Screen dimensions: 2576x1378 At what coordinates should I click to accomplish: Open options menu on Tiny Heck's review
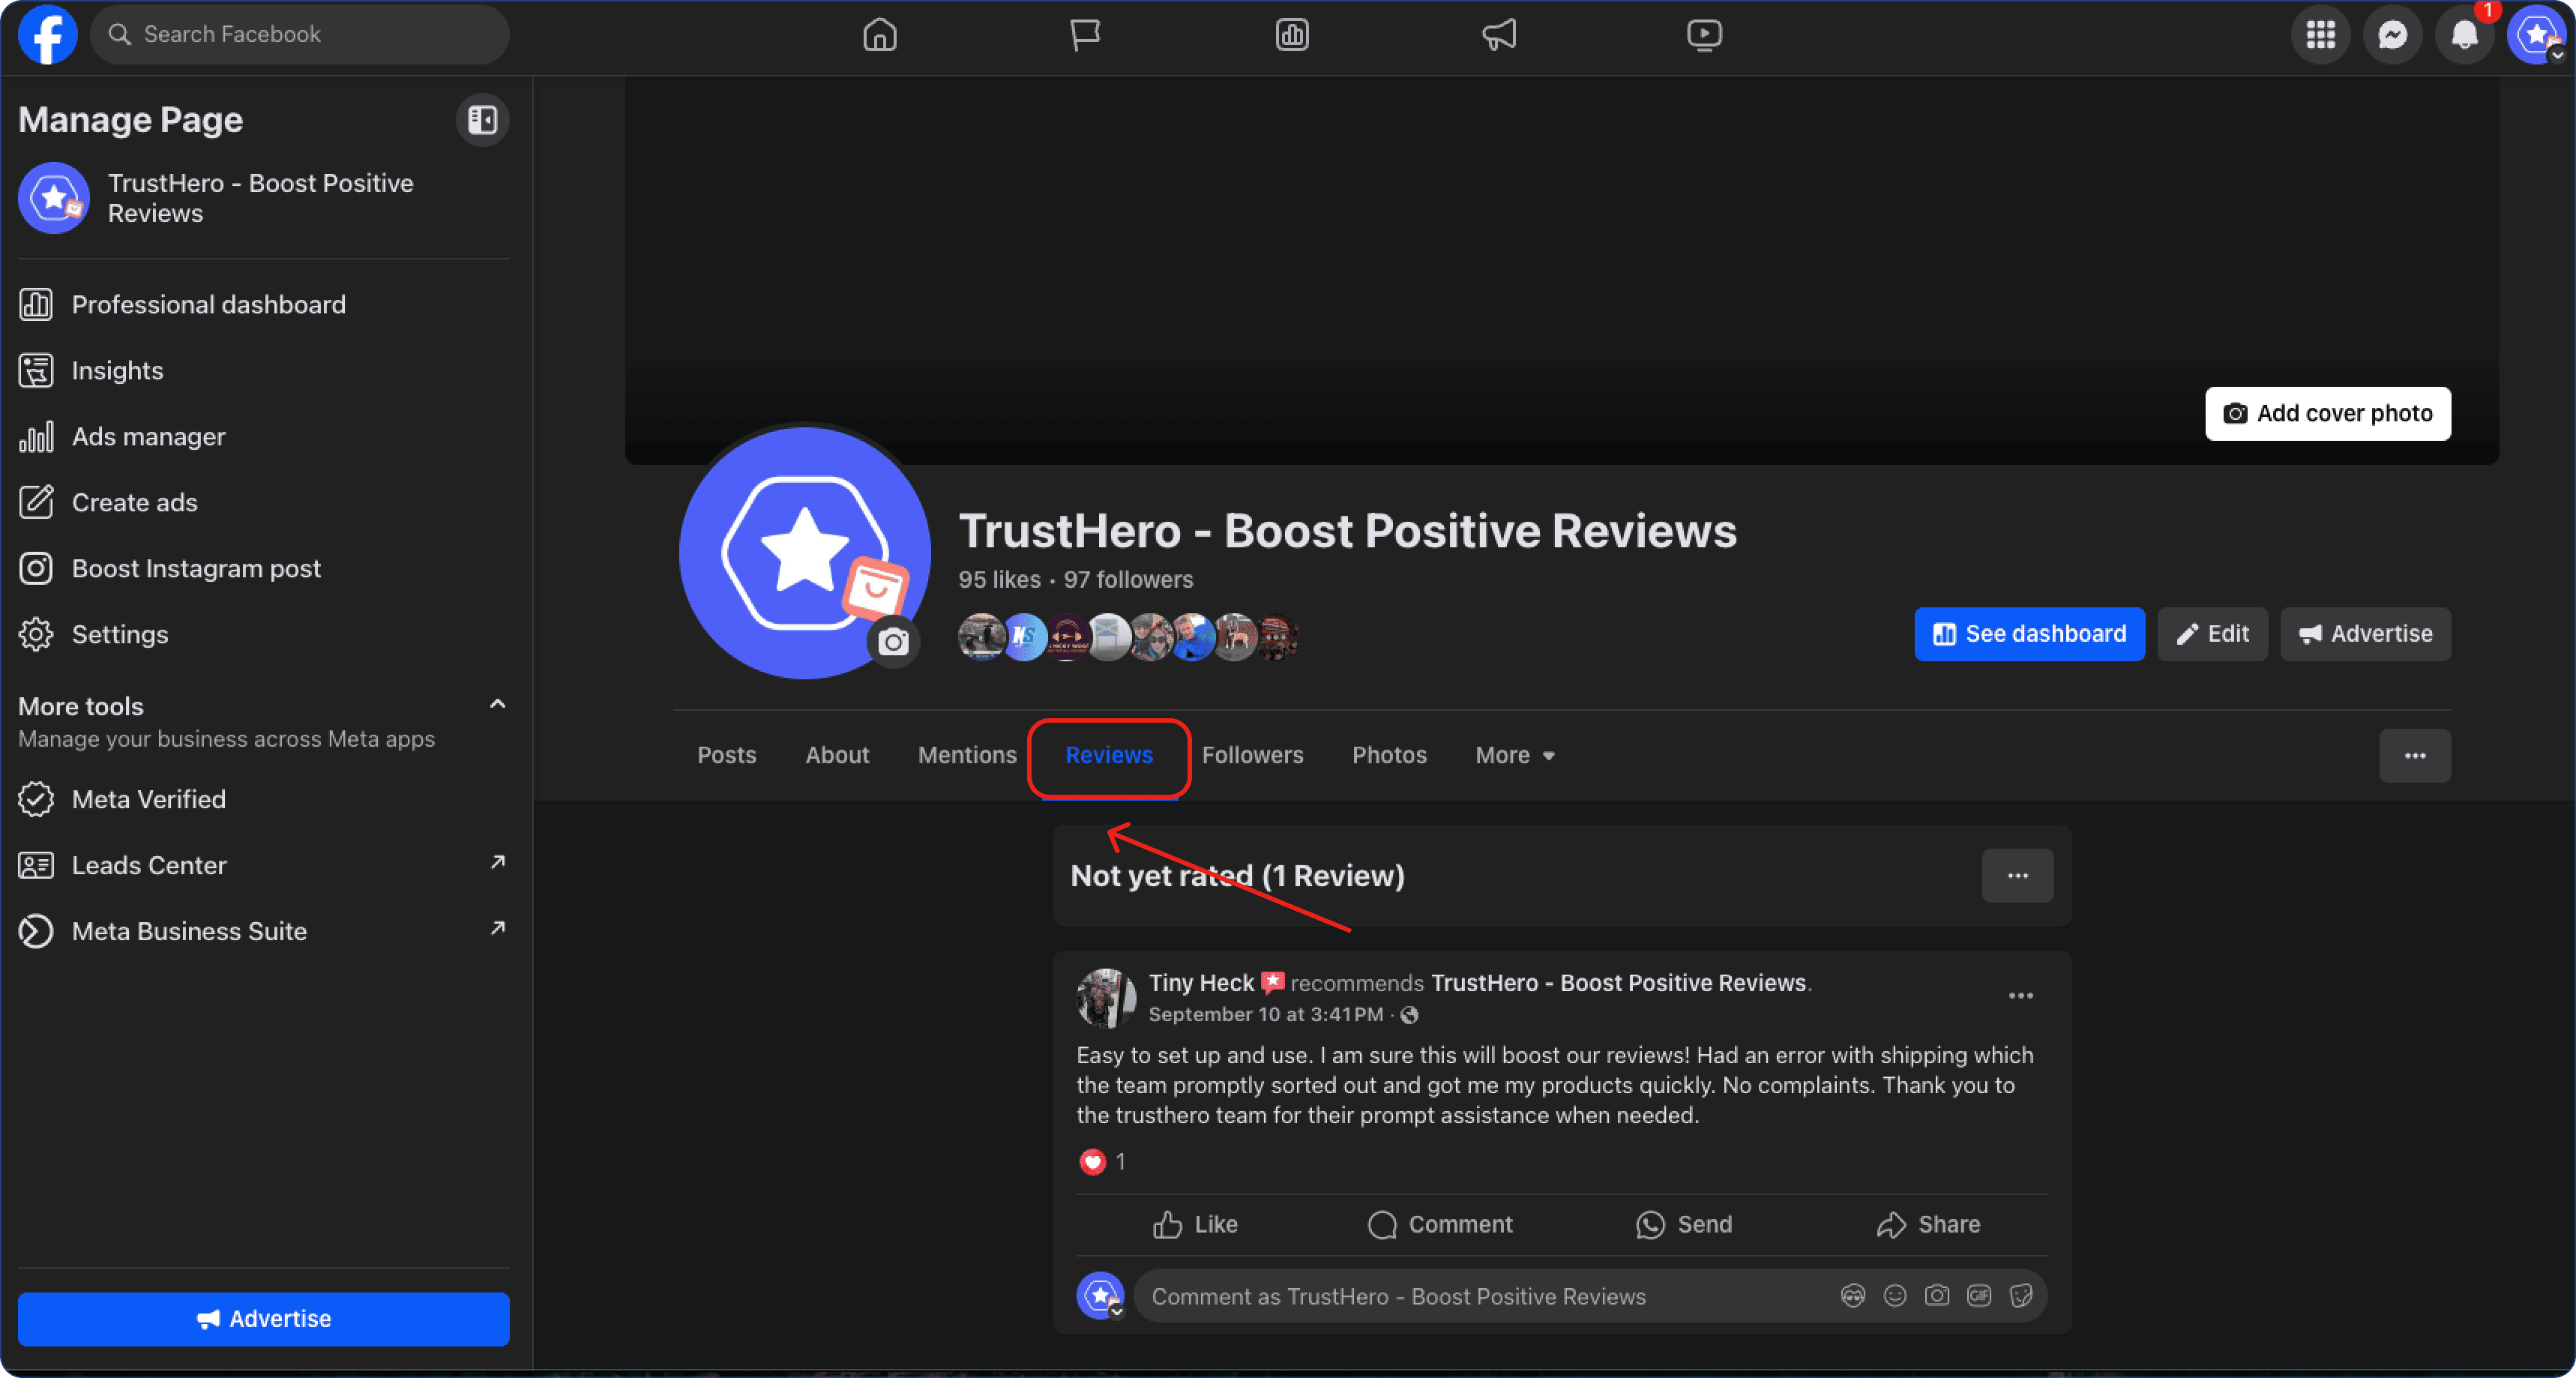[x=2020, y=996]
